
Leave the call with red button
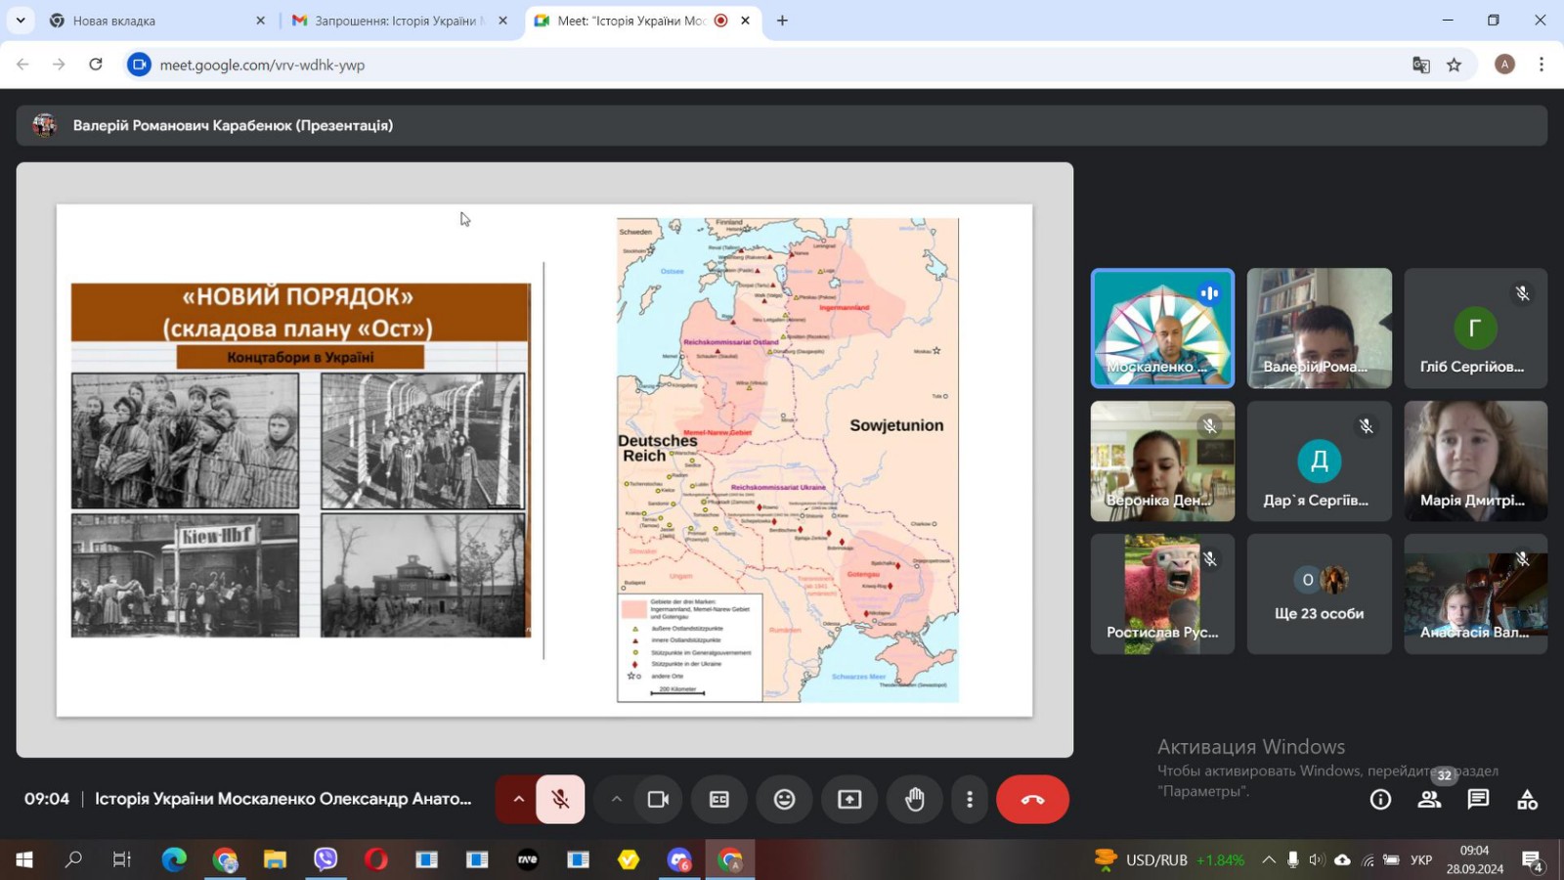tap(1032, 799)
